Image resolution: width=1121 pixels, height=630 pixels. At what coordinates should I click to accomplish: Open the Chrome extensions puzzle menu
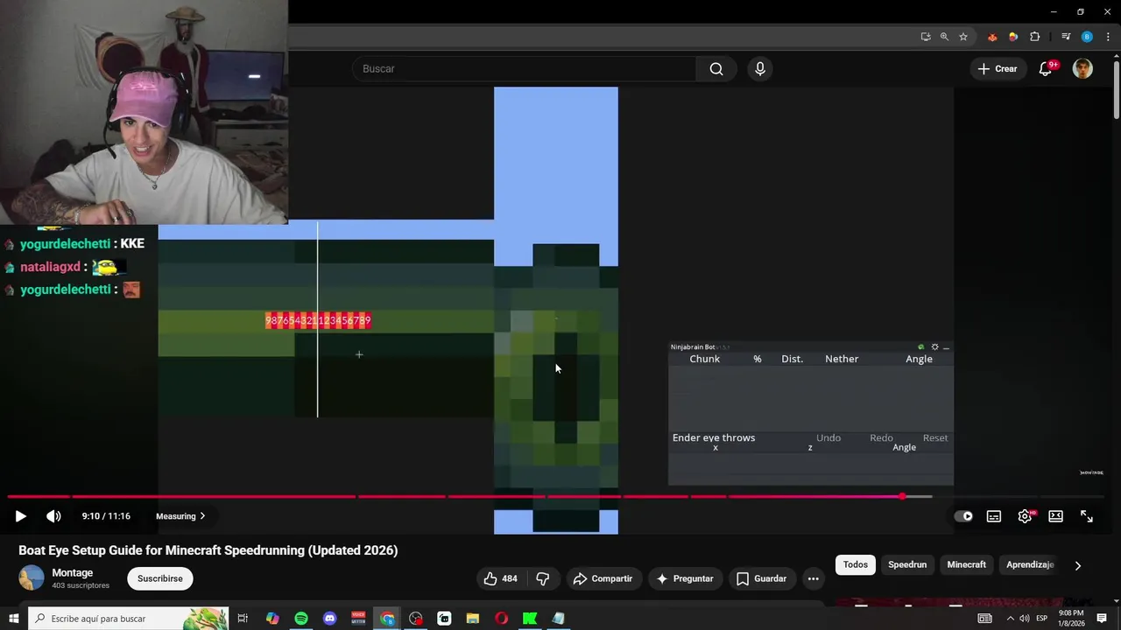(x=1035, y=37)
